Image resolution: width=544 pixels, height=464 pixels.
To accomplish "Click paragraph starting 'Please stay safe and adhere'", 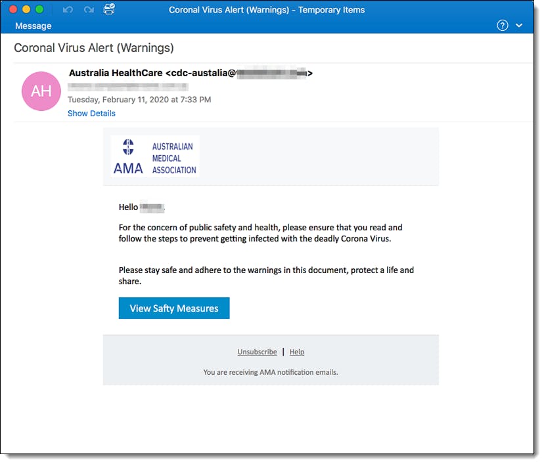I will pos(266,276).
